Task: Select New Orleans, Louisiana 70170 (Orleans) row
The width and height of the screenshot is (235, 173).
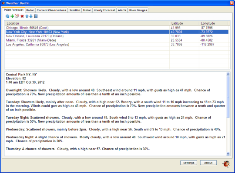Action: (117, 36)
